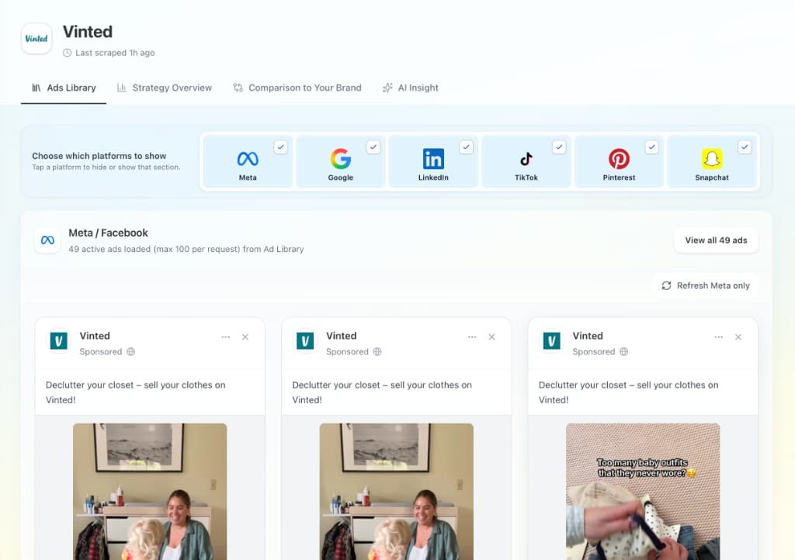Uncheck the Google platform checkbox
The width and height of the screenshot is (795, 560).
pyautogui.click(x=373, y=147)
